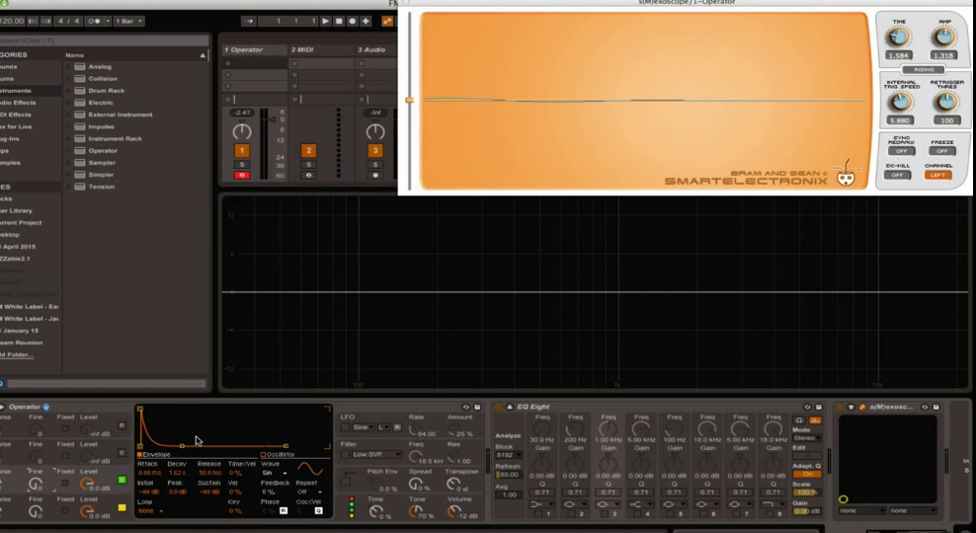Open the Repeat Off dropdown
The image size is (976, 533).
tap(309, 492)
